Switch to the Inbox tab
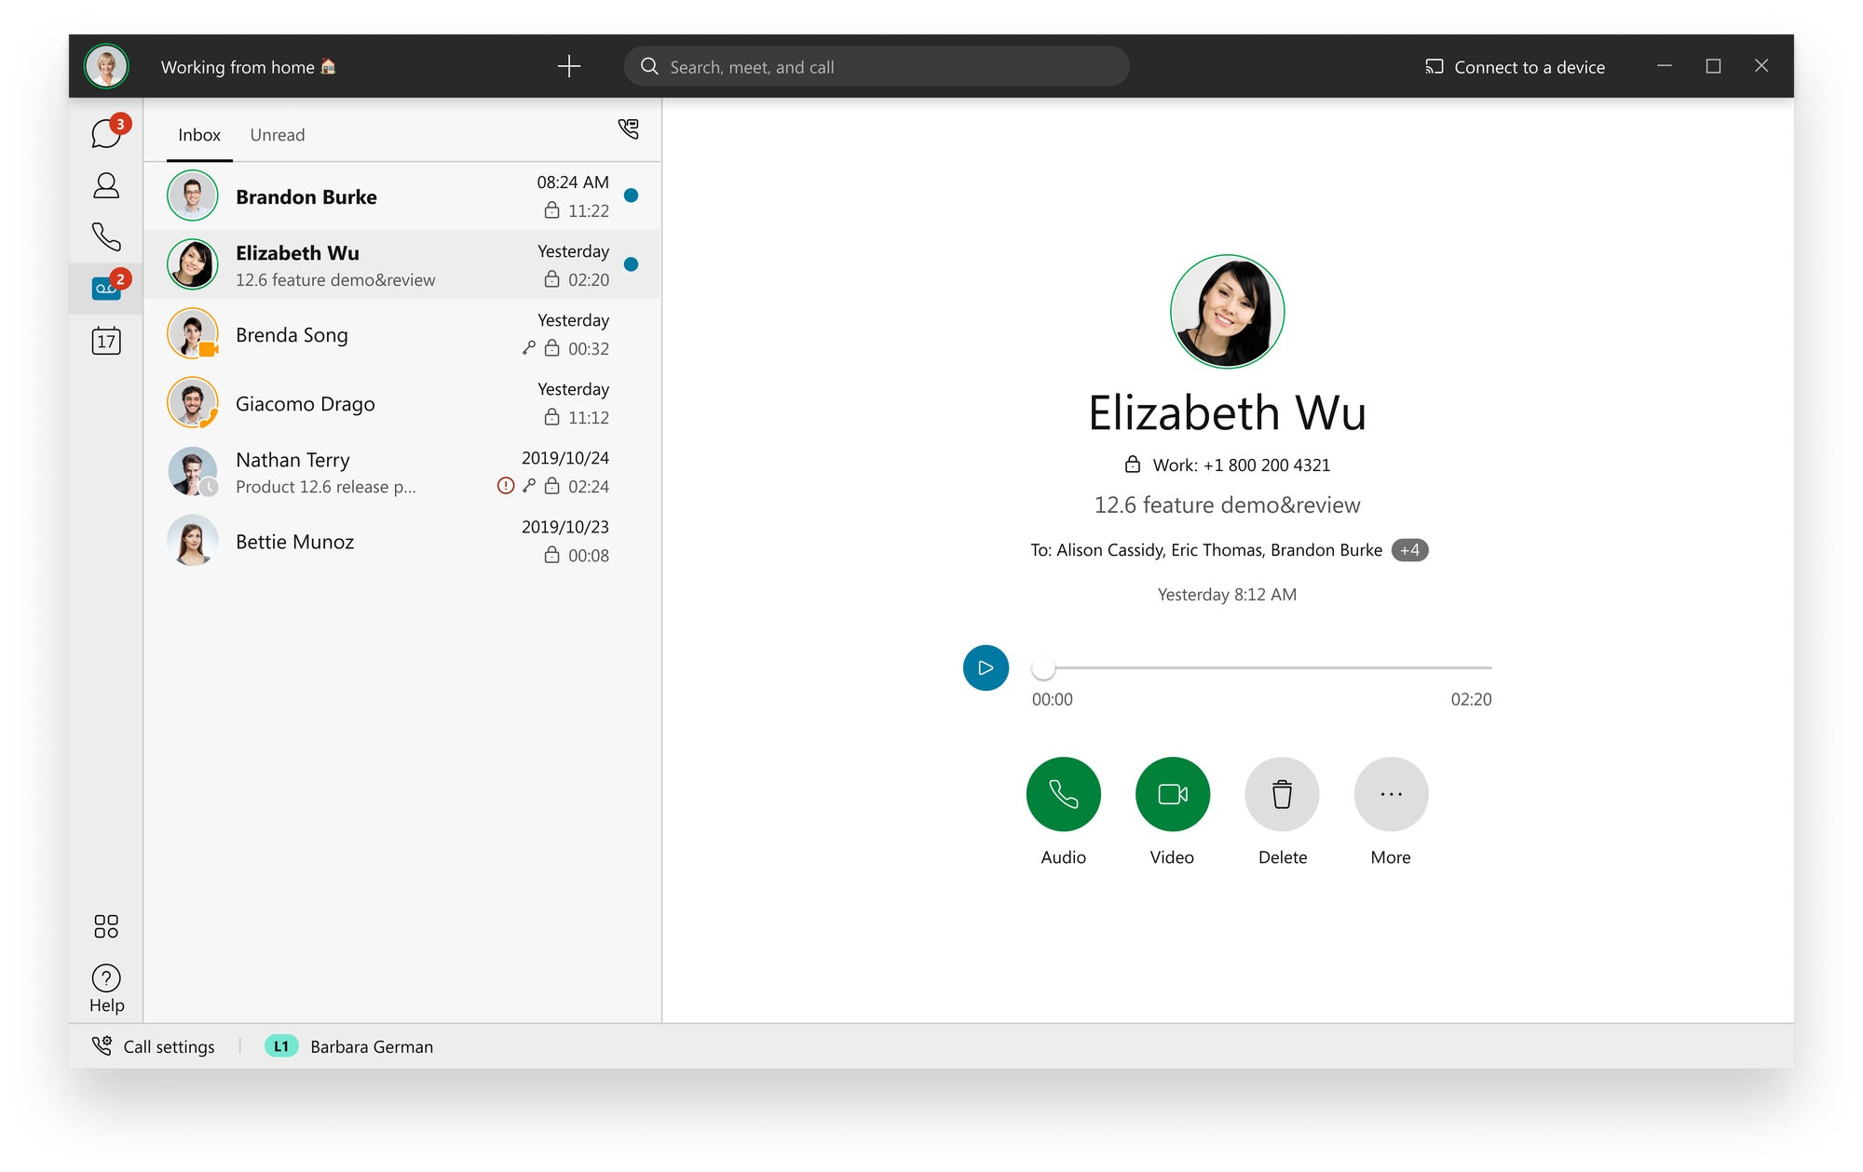 tap(199, 135)
